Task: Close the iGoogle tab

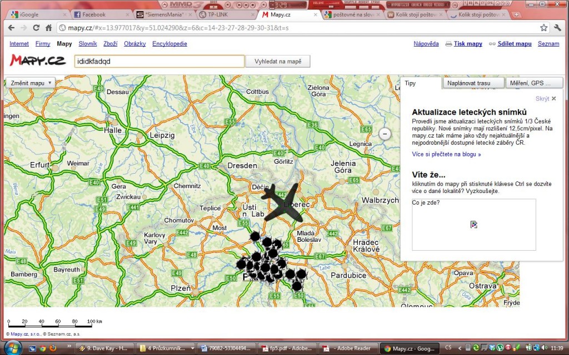Action: click(x=65, y=15)
